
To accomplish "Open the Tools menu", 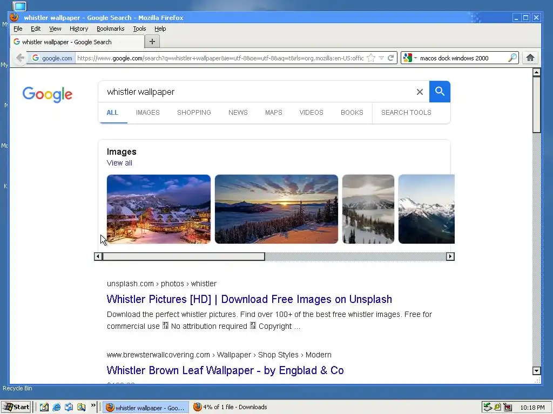I will click(x=139, y=29).
